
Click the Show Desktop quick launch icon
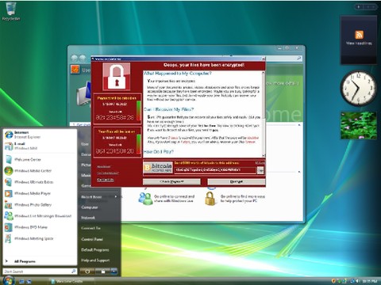(x=21, y=282)
